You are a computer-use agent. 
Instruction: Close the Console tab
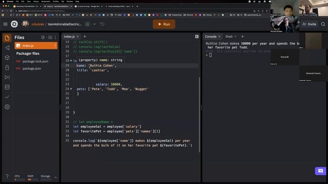(x=219, y=36)
